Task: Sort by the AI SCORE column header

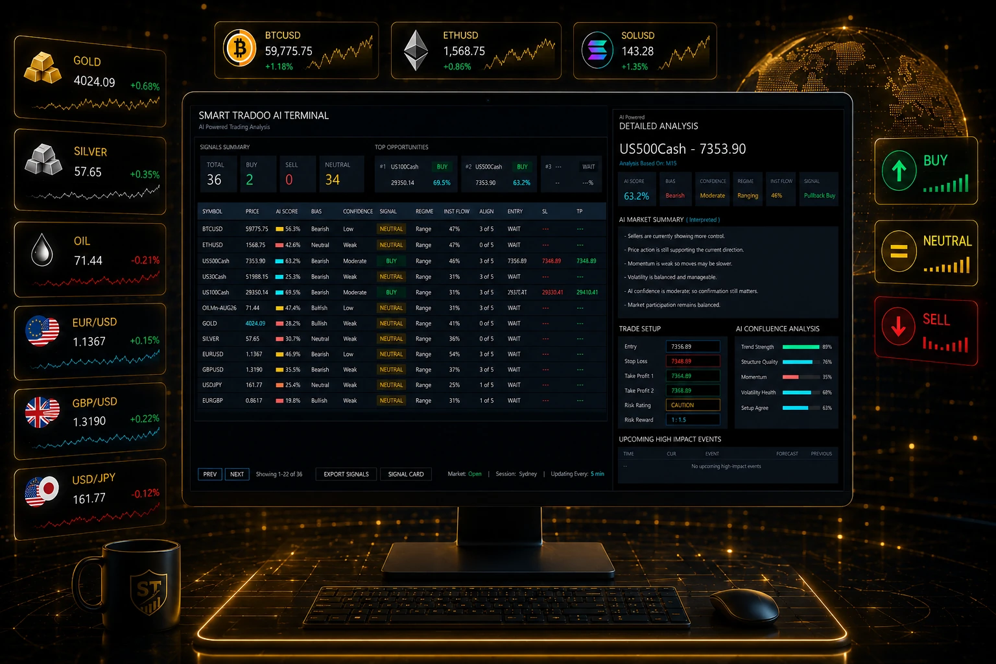Action: pyautogui.click(x=287, y=211)
